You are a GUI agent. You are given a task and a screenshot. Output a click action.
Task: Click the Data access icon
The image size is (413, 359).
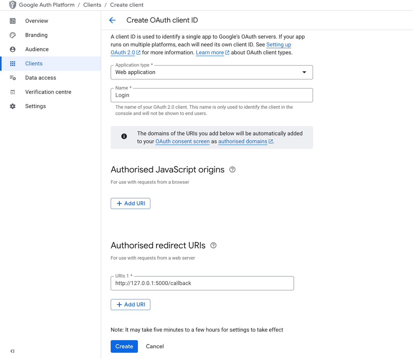[13, 78]
